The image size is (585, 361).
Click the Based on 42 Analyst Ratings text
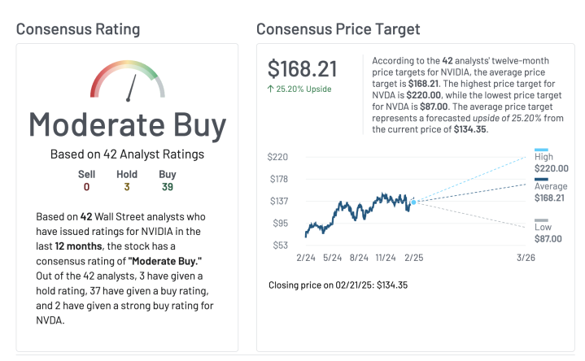pyautogui.click(x=127, y=154)
